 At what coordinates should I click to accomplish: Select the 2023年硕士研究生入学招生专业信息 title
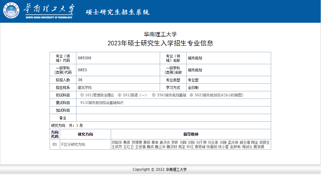pos(160,43)
